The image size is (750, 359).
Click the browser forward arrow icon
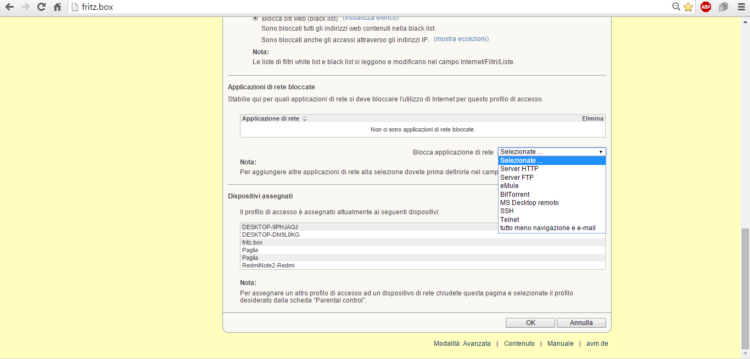point(25,7)
